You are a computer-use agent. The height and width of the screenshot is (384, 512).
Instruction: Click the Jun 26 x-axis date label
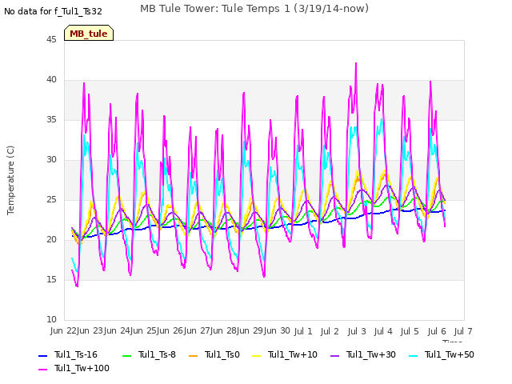(x=170, y=331)
